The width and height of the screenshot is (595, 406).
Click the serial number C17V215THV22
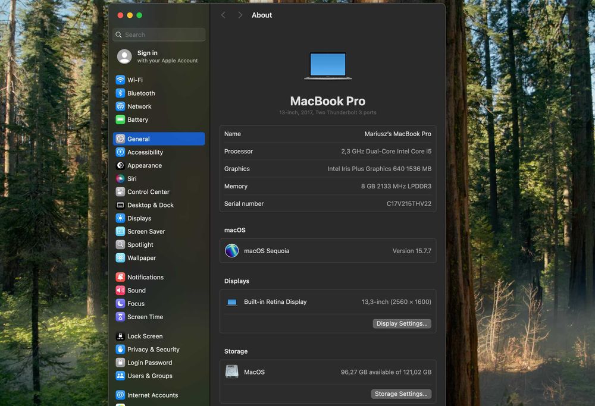point(409,203)
